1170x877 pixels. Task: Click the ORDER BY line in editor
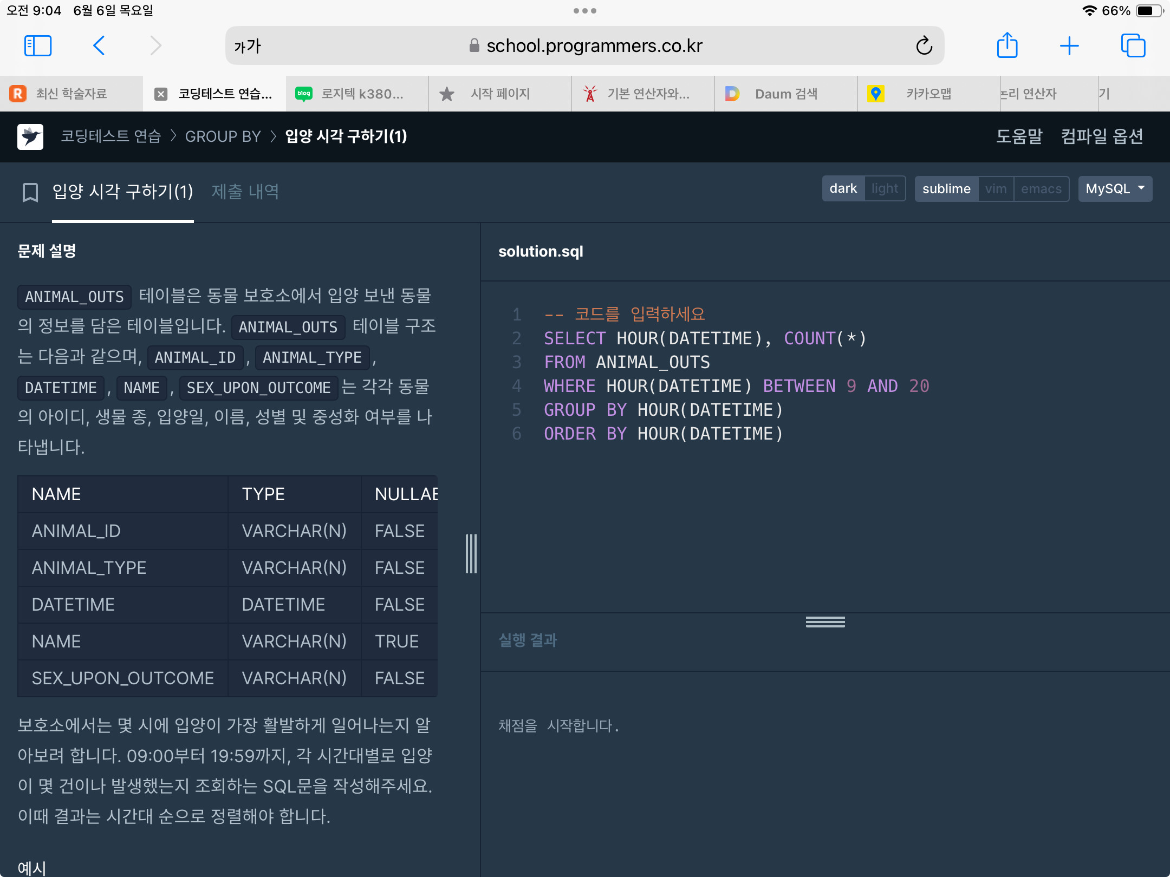coord(664,434)
